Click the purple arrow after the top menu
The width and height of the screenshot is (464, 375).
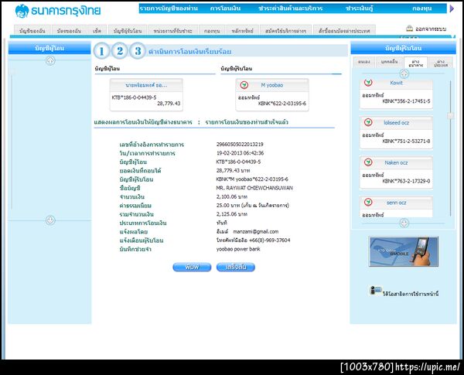pyautogui.click(x=452, y=9)
